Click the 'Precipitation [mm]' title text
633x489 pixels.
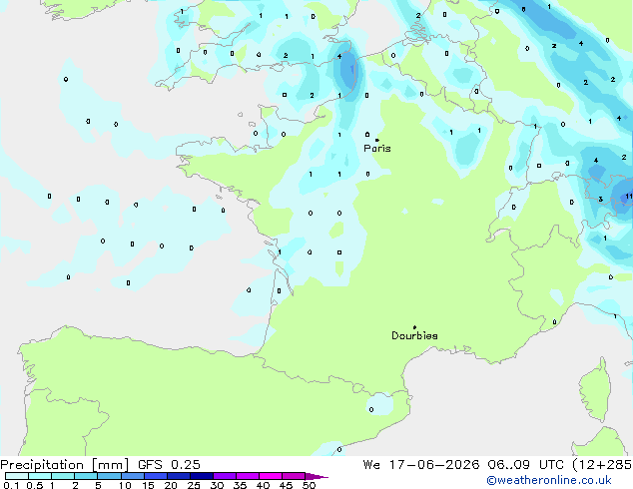(65, 465)
